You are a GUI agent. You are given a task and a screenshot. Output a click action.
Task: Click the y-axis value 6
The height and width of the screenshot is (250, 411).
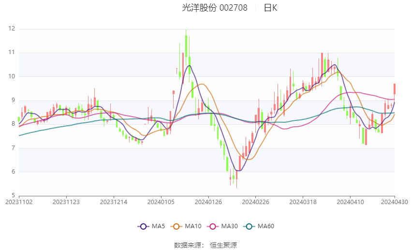[14, 172]
